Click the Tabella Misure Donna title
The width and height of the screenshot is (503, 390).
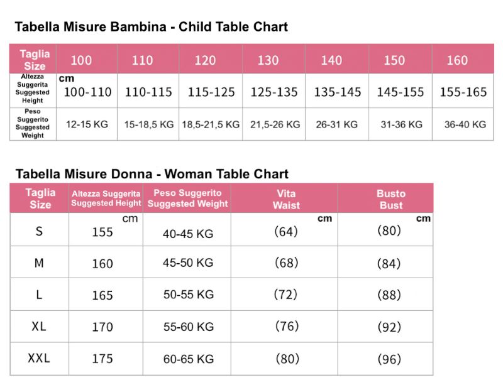pyautogui.click(x=152, y=174)
